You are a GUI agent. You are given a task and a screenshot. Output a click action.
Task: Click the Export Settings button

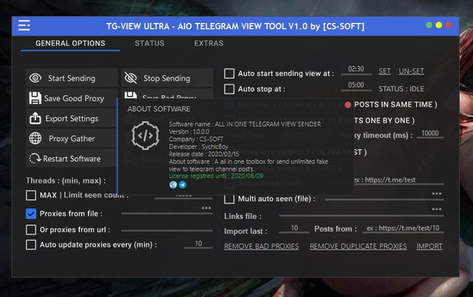[x=72, y=118]
